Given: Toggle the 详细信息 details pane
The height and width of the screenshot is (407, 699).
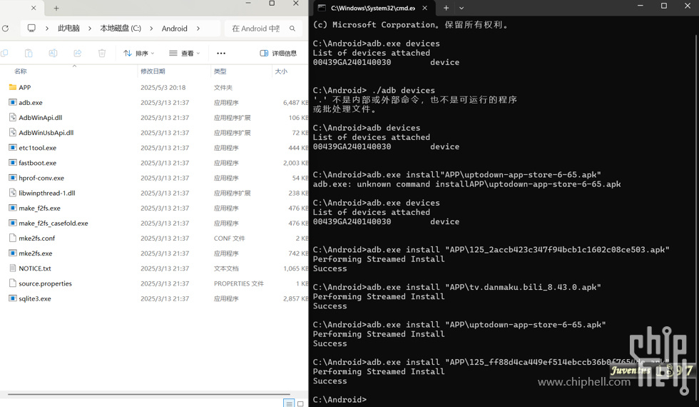Looking at the screenshot, I should [x=278, y=54].
